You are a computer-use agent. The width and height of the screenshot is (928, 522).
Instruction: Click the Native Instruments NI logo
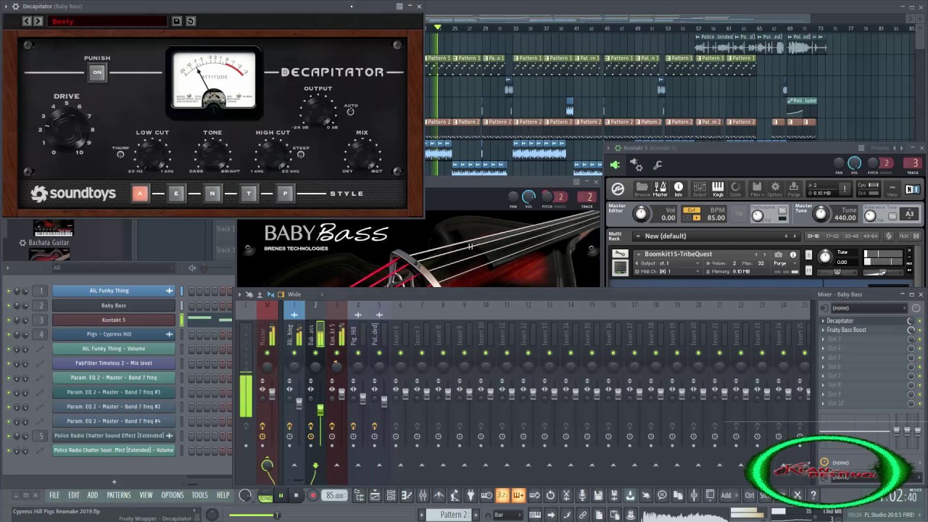pyautogui.click(x=912, y=189)
